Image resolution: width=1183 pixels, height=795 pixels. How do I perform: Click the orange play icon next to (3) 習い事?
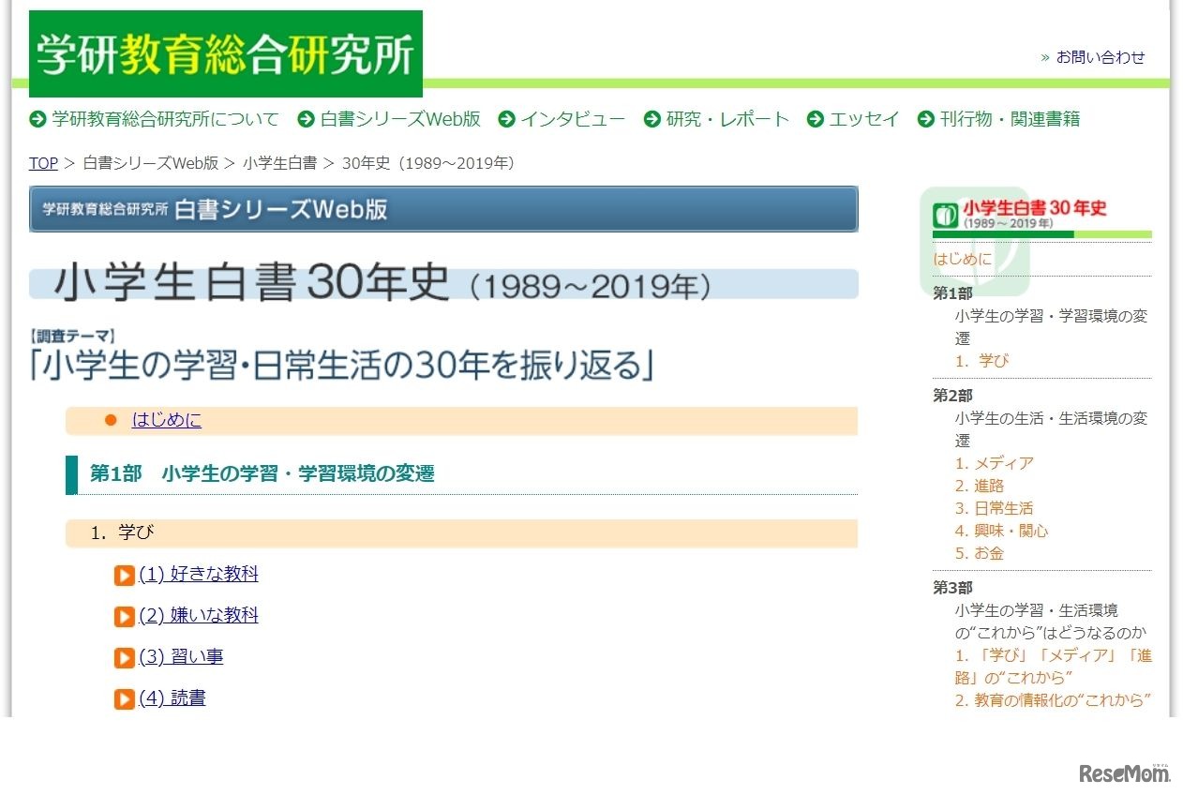125,658
